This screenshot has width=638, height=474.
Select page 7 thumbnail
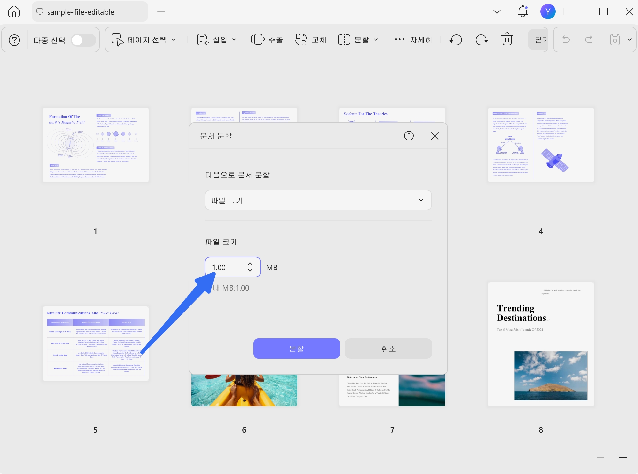(x=392, y=391)
